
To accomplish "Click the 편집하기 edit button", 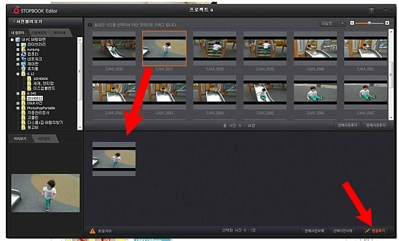I will coord(376,231).
